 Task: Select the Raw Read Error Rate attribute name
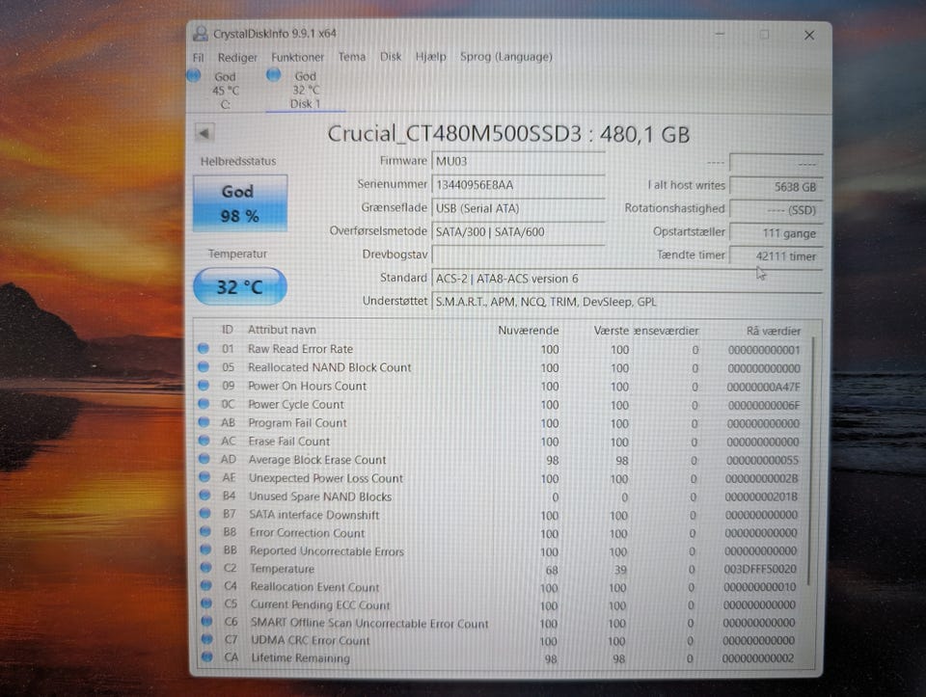(300, 349)
